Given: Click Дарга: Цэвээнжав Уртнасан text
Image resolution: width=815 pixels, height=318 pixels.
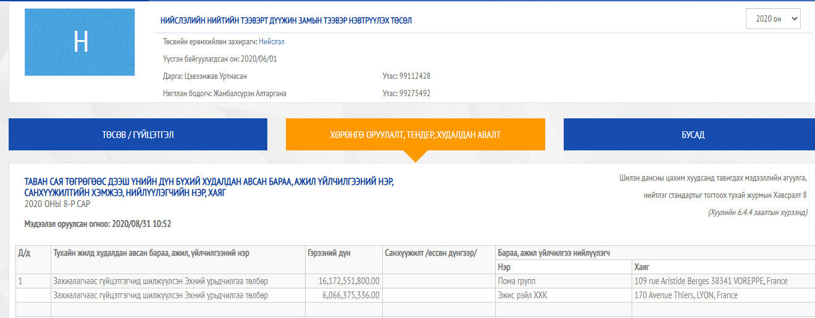Looking at the screenshot, I should (x=204, y=76).
